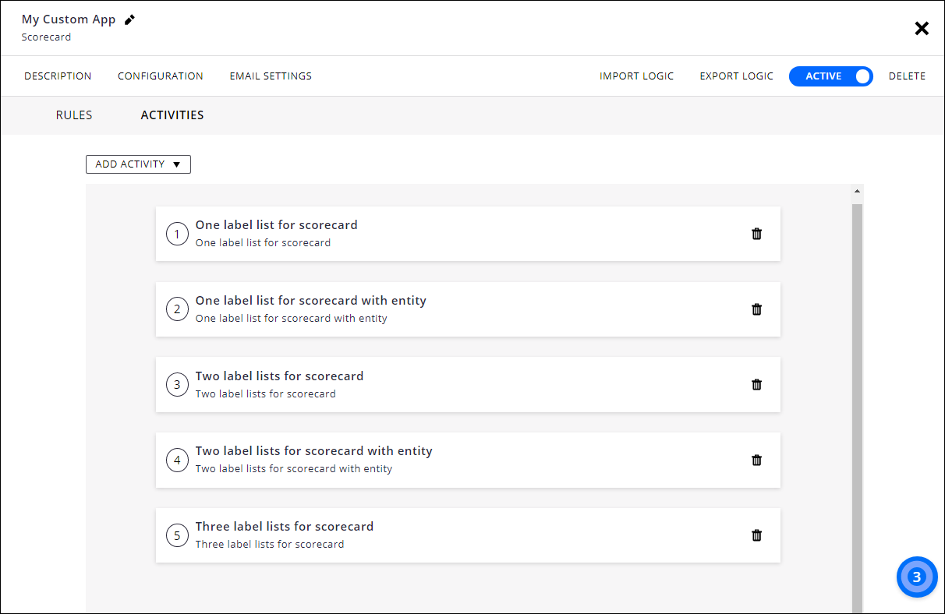Open the CONFIGURATION tab
The image size is (945, 614).
161,76
